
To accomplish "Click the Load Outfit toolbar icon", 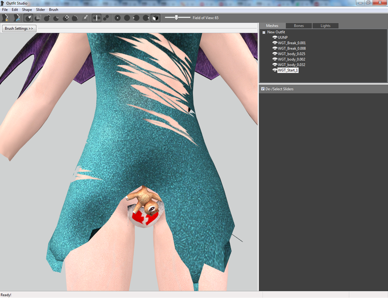I will [17, 18].
